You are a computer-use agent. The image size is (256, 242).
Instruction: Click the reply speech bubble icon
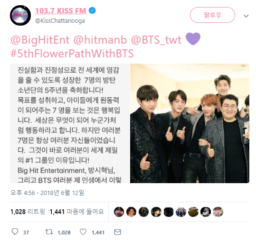[15, 232]
